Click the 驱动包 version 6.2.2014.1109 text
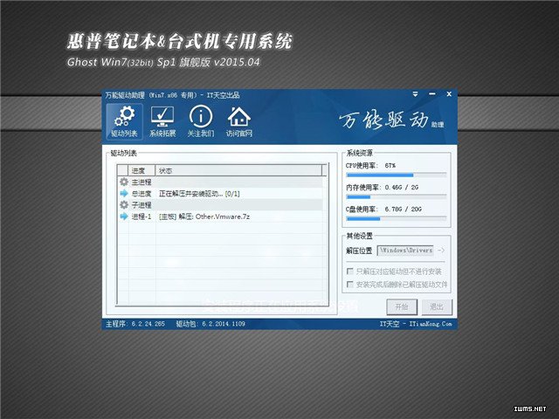This screenshot has width=559, height=419. tap(210, 324)
